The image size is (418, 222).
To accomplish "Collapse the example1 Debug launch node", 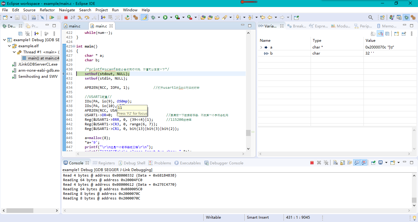I will coord(4,40).
